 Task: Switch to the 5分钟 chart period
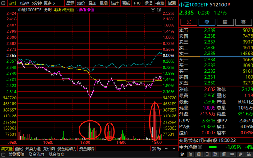37,3
